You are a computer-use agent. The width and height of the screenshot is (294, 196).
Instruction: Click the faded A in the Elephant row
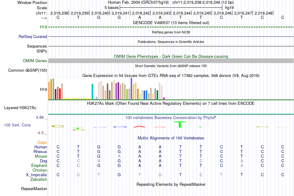(242, 165)
